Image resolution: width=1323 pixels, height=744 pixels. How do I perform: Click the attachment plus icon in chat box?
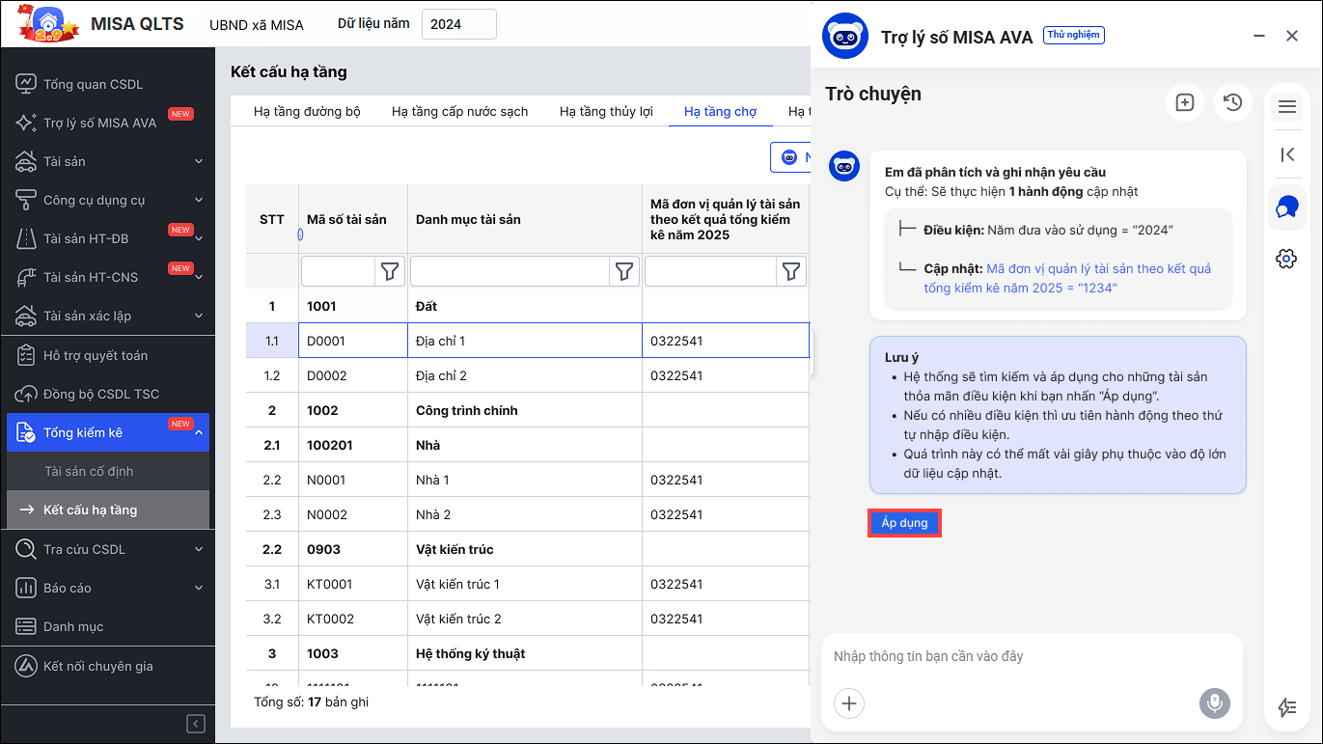849,703
